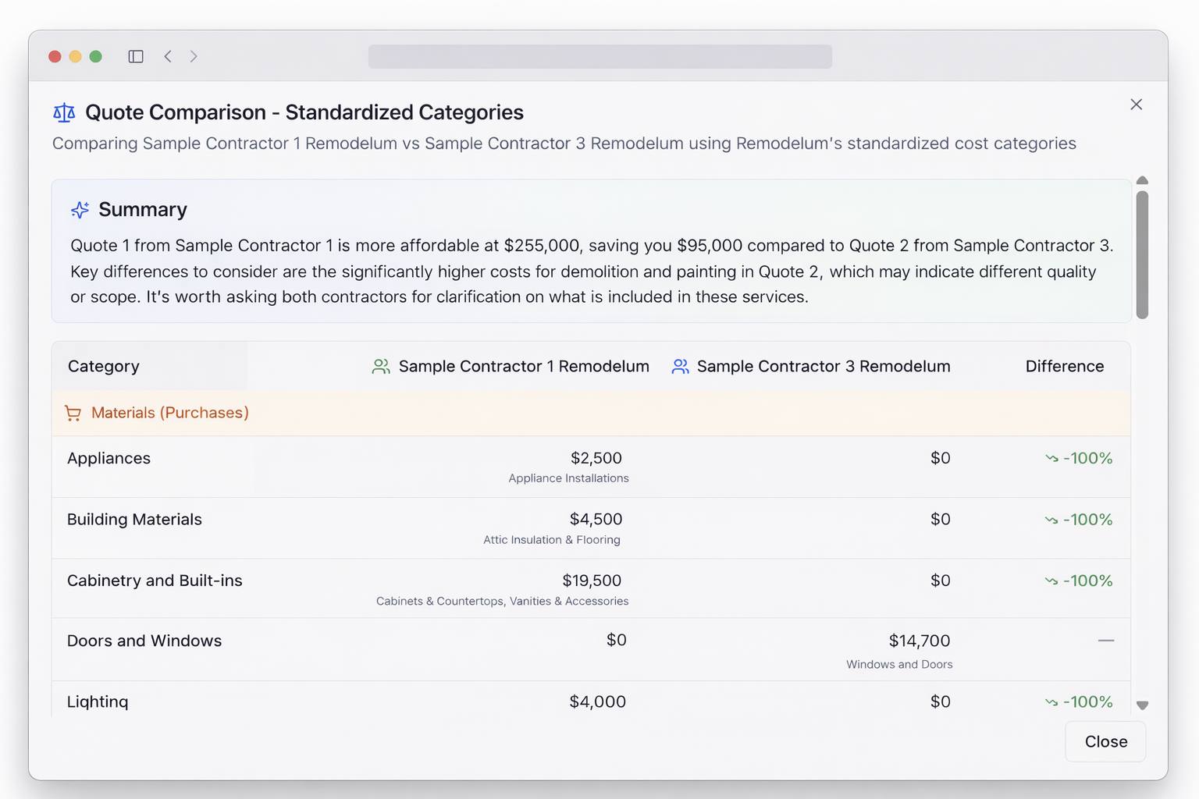Click the Category column header
The image size is (1199, 799).
pyautogui.click(x=104, y=367)
